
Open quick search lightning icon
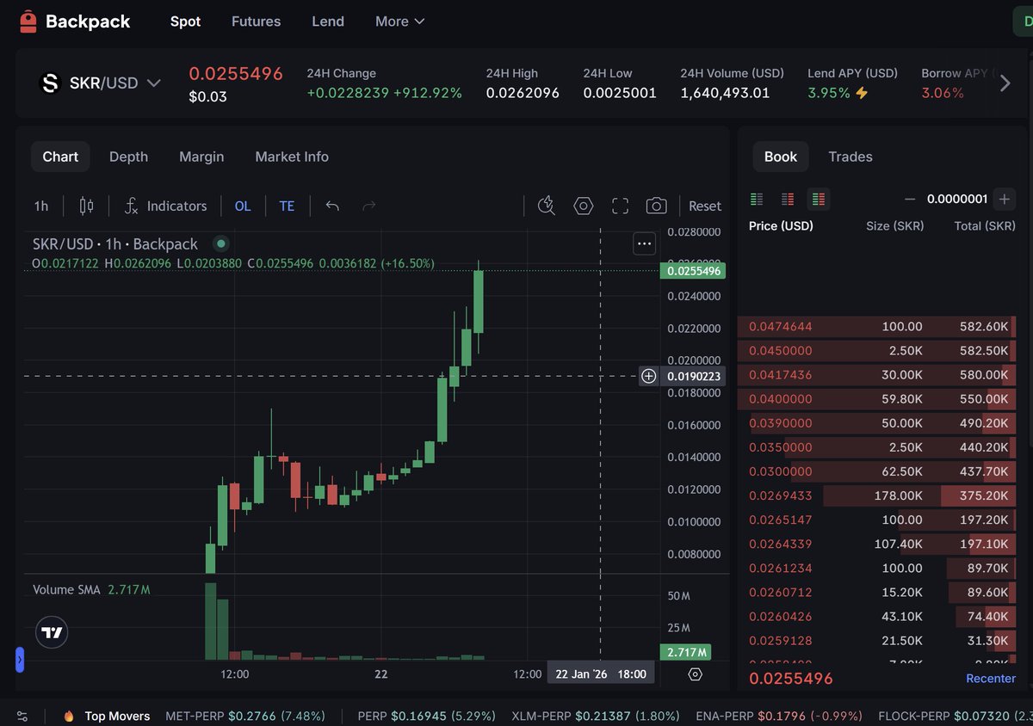click(546, 206)
